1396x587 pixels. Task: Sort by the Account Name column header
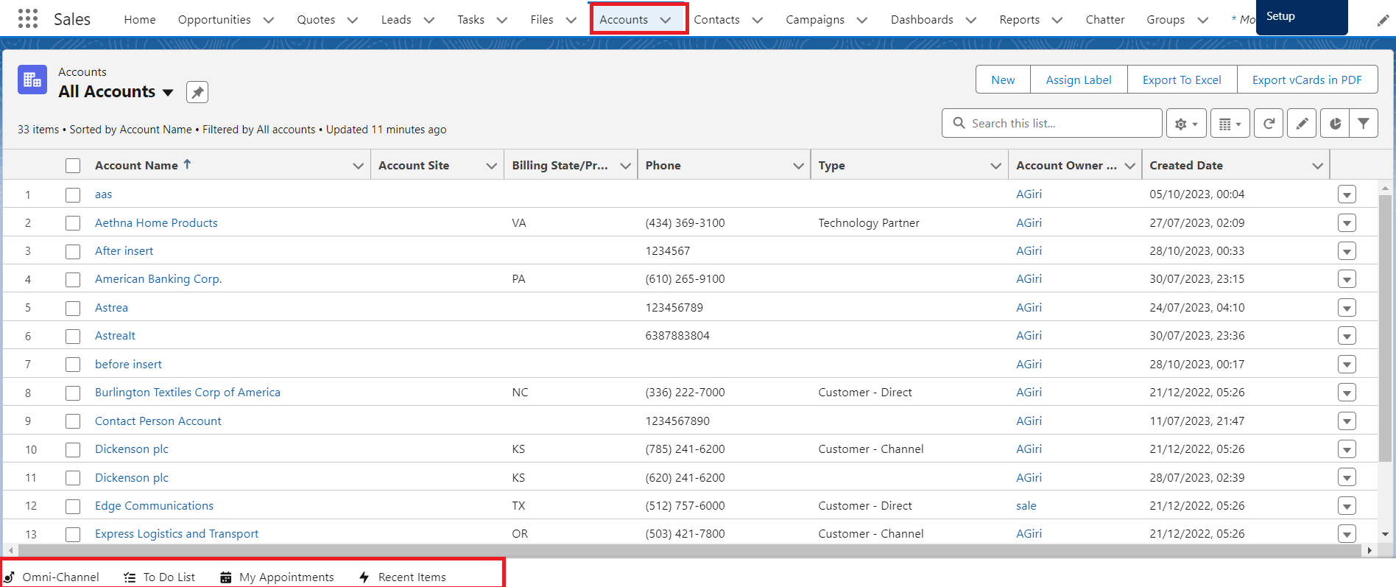(x=136, y=166)
